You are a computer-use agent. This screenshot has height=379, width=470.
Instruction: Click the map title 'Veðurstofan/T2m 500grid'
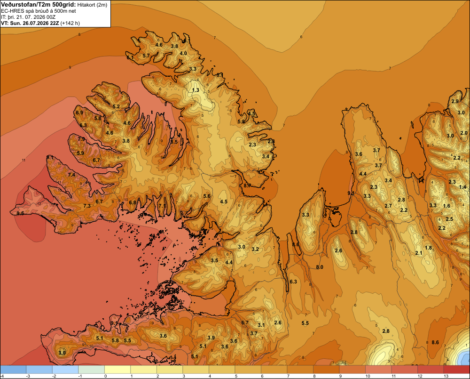[39, 4]
